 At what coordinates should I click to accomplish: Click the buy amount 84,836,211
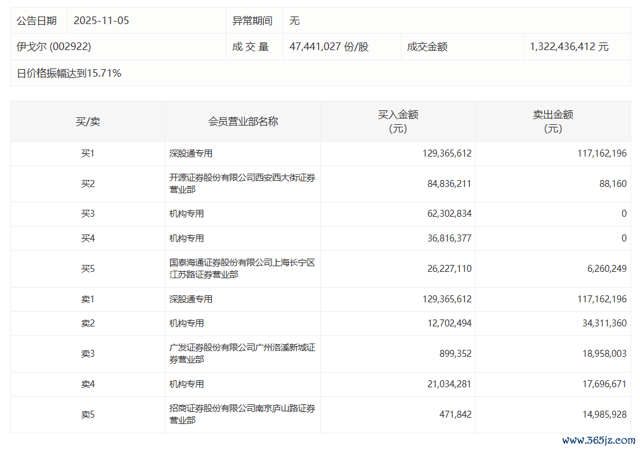pos(448,184)
